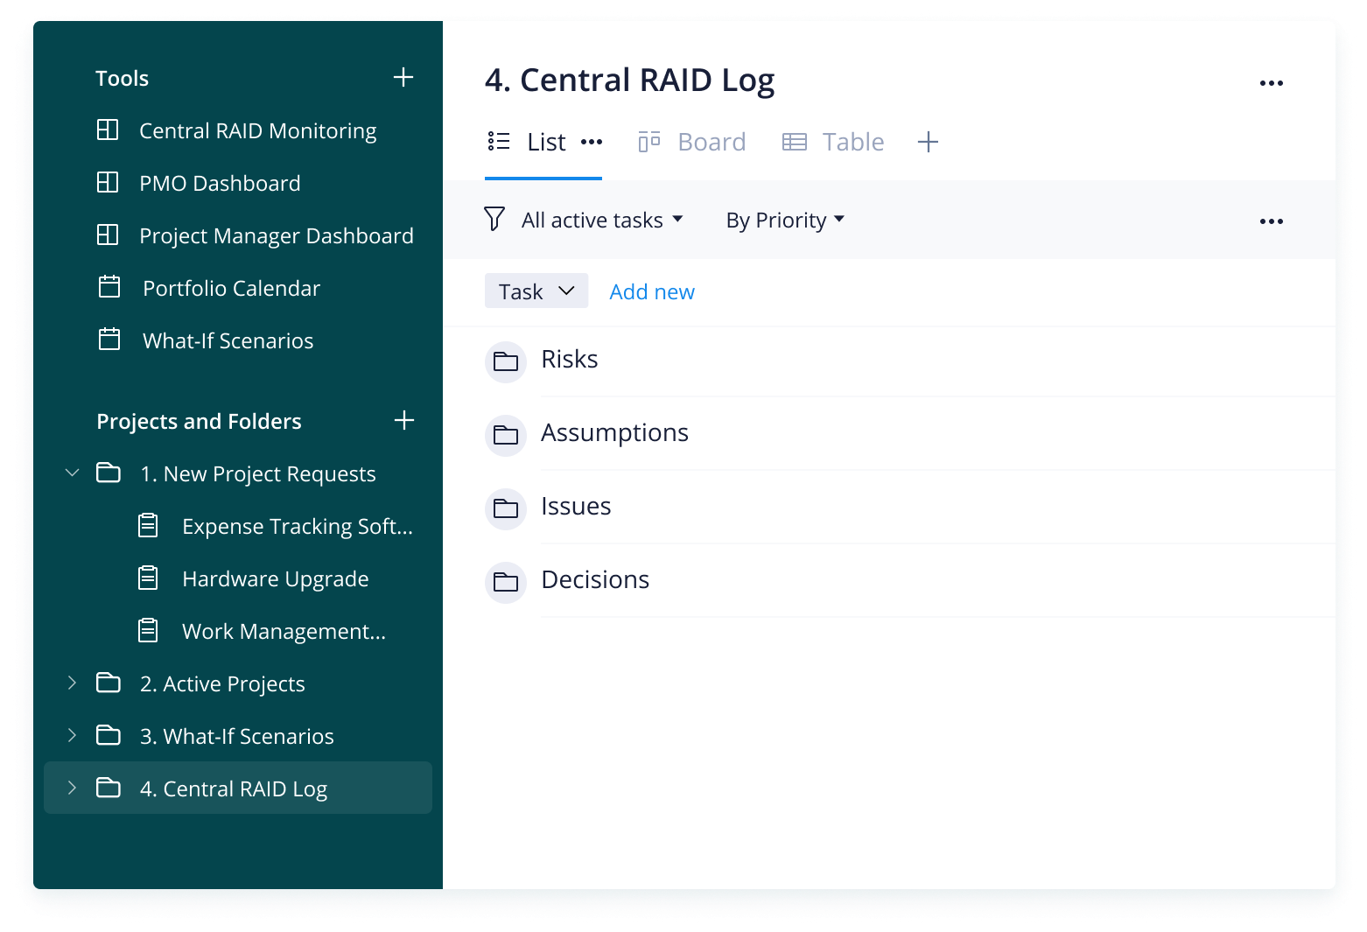Collapse the 1. New Project Requests folder

[x=72, y=473]
